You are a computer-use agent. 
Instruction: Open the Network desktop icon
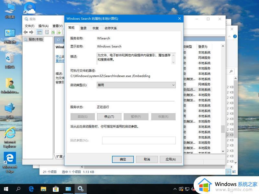(x=10, y=111)
